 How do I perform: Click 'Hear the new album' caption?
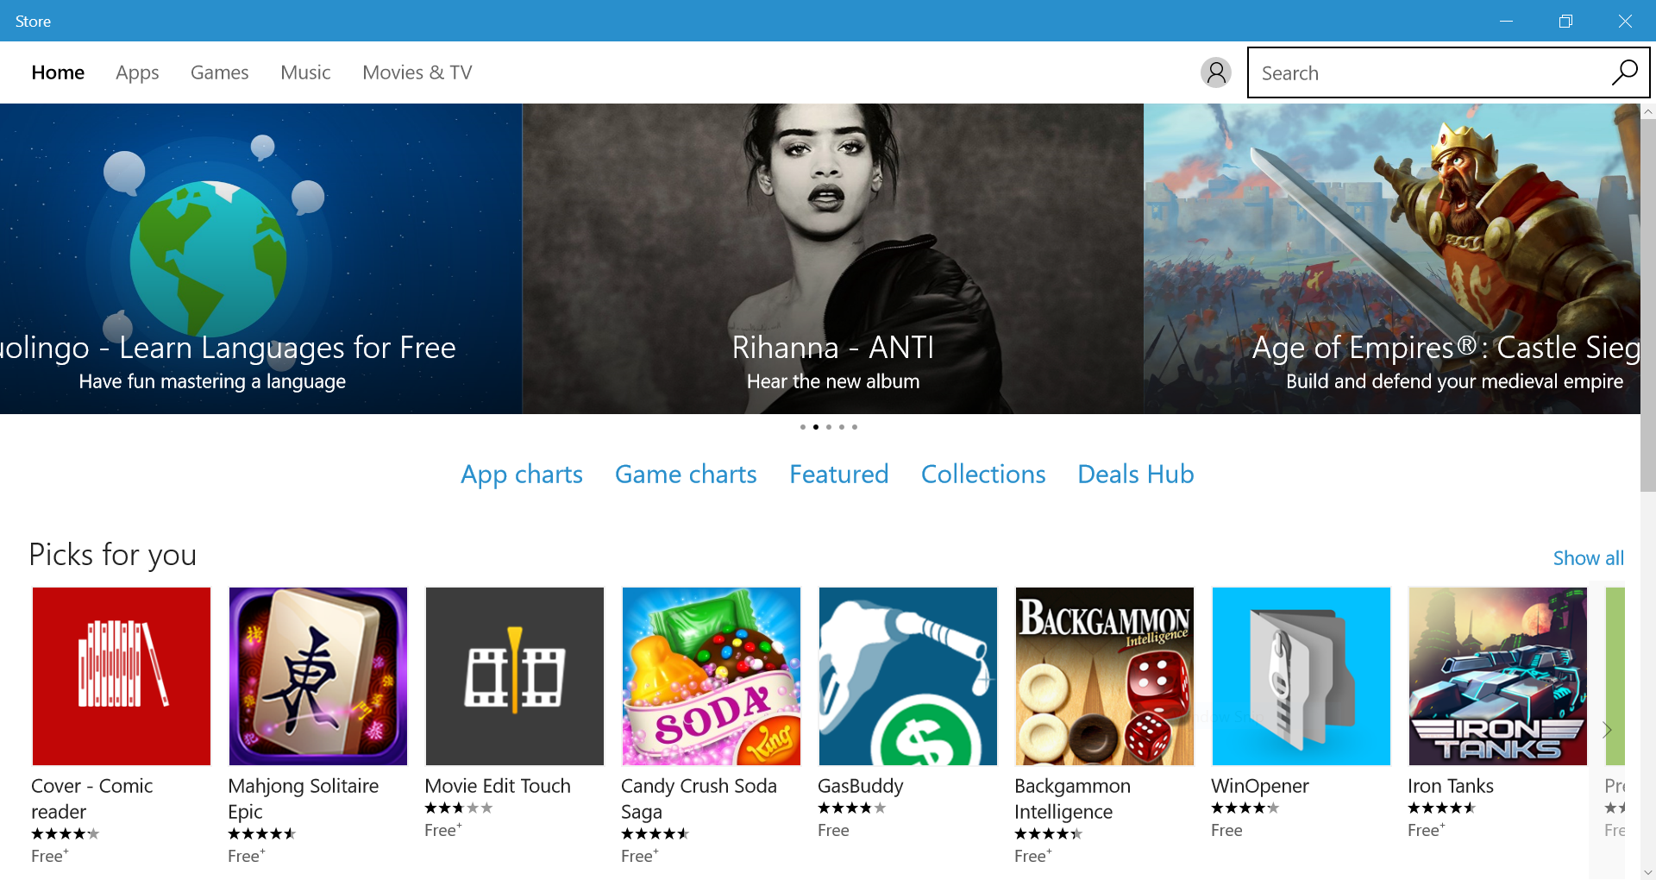[833, 381]
